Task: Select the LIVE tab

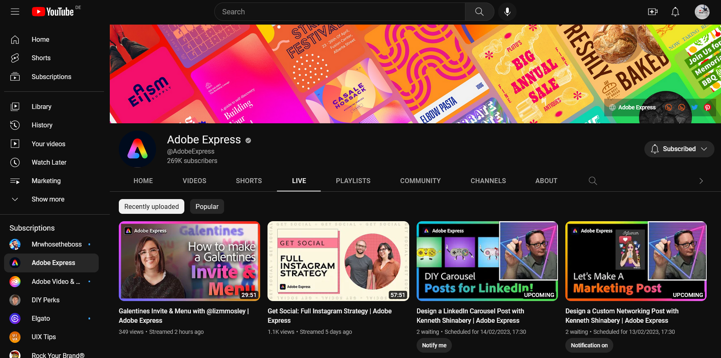Action: 299,181
